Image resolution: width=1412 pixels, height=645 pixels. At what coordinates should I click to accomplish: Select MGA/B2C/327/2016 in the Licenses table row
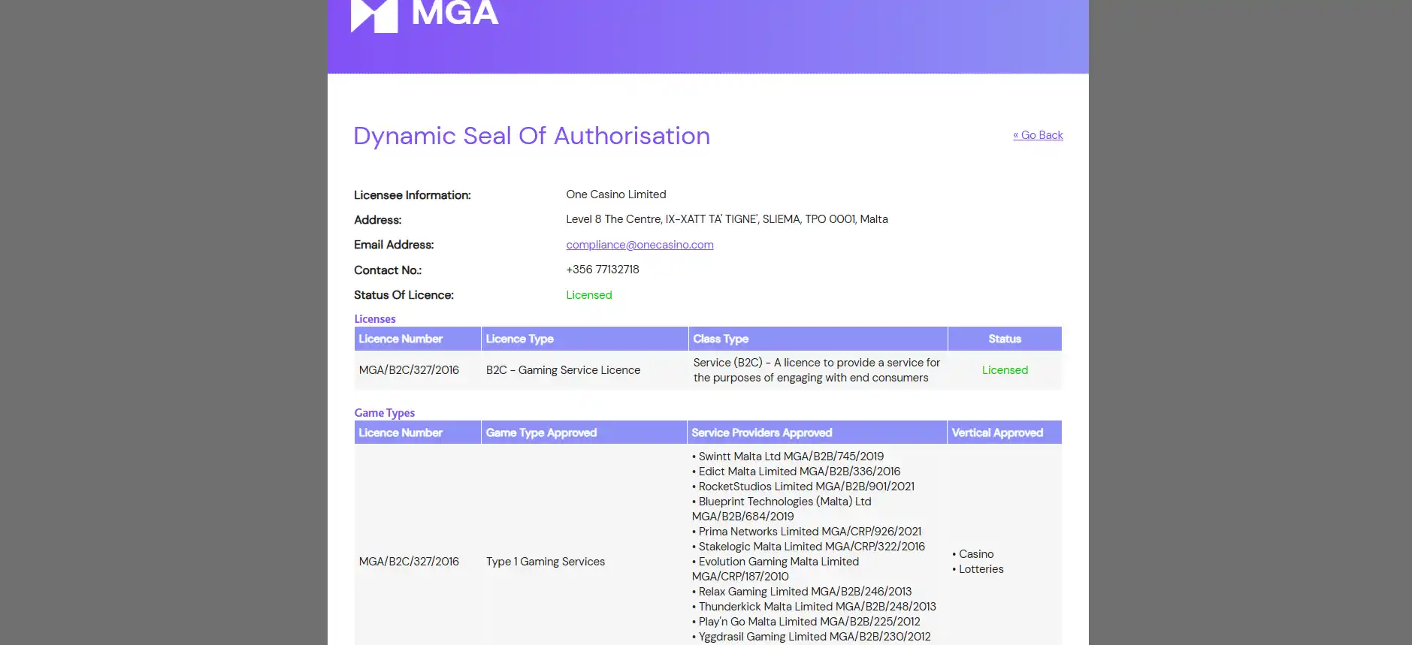click(x=409, y=370)
